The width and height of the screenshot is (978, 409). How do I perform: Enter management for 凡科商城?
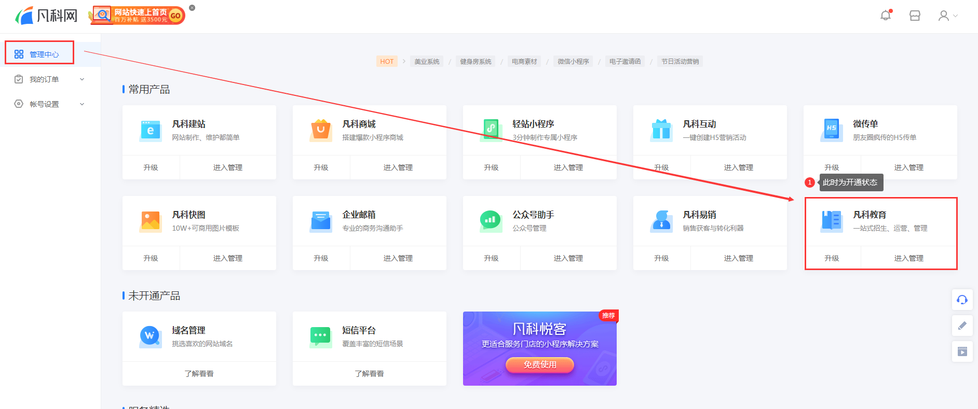pos(398,167)
